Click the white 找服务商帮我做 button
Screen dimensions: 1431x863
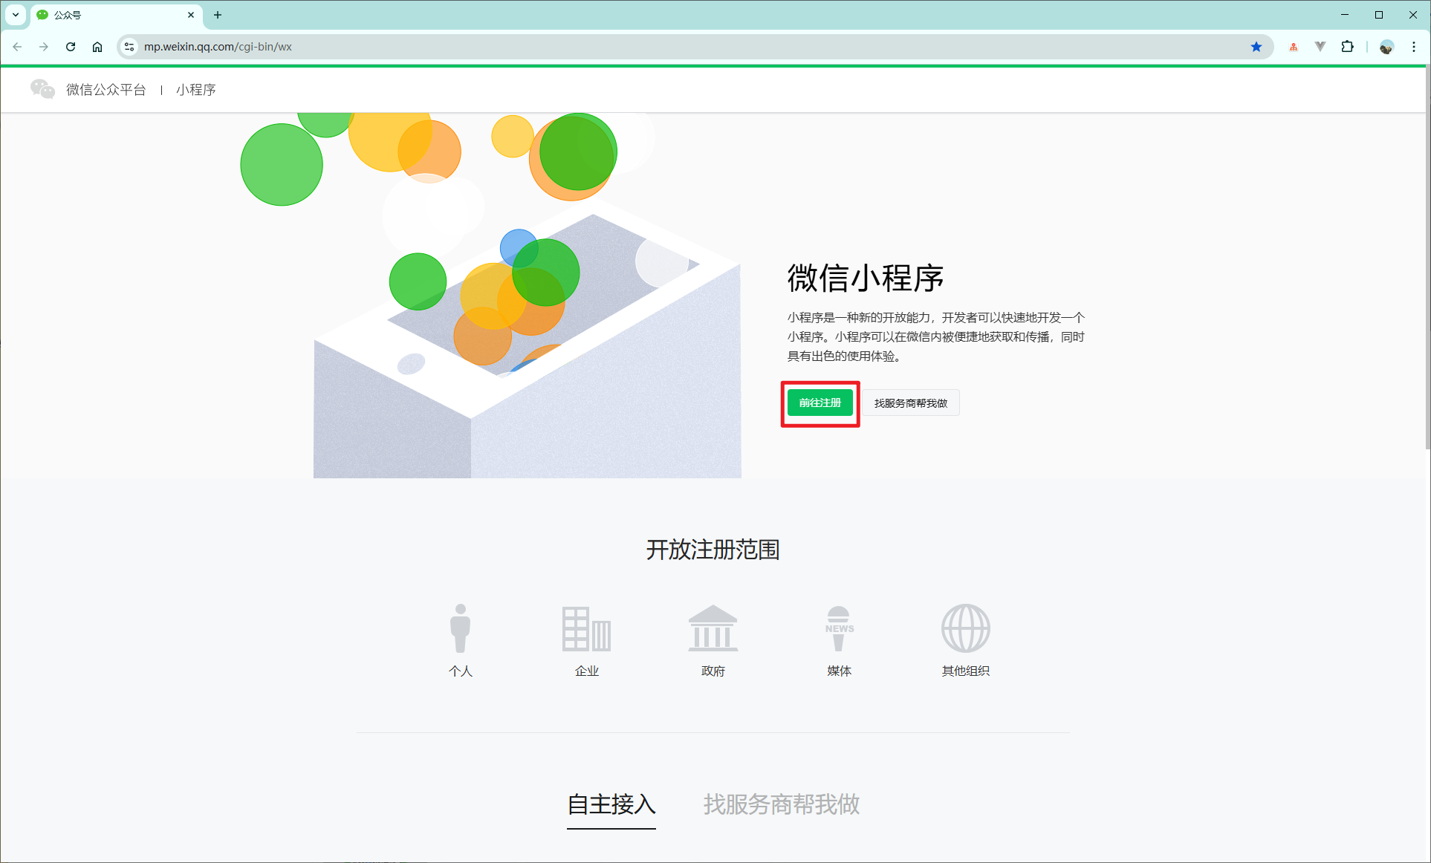911,403
